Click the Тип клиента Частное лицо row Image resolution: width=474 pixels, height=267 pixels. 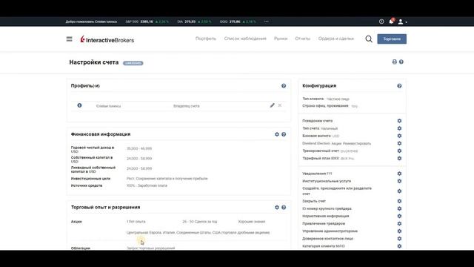coord(326,99)
